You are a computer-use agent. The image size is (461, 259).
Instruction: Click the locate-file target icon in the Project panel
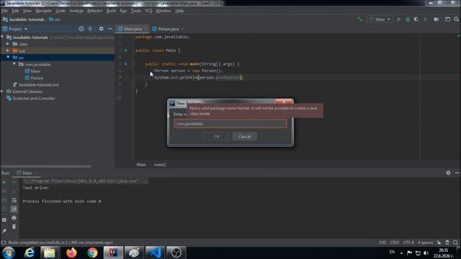(x=81, y=29)
